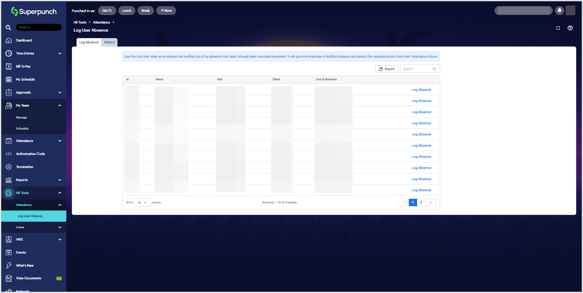583x293 pixels.
Task: Open Bill To Pay icon in sidebar
Action: 9,66
